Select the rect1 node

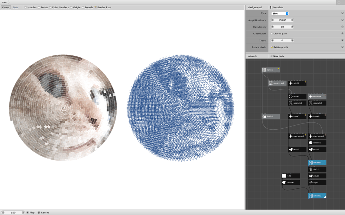(290, 176)
